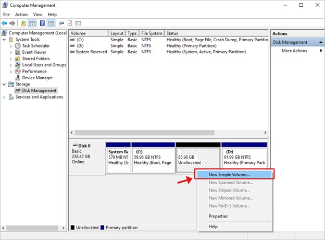Click Show/Hide Console Tree toolbar icon
Image resolution: width=325 pixels, height=240 pixels.
tap(32, 23)
